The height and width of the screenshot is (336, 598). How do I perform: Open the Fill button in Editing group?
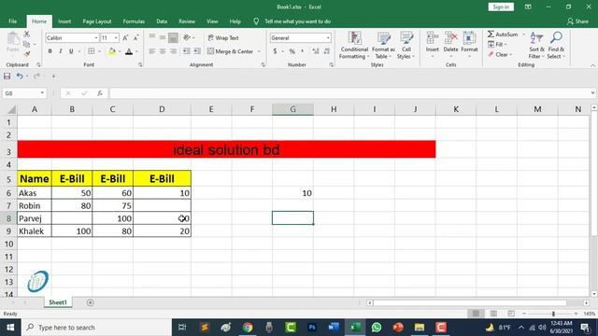tap(497, 45)
